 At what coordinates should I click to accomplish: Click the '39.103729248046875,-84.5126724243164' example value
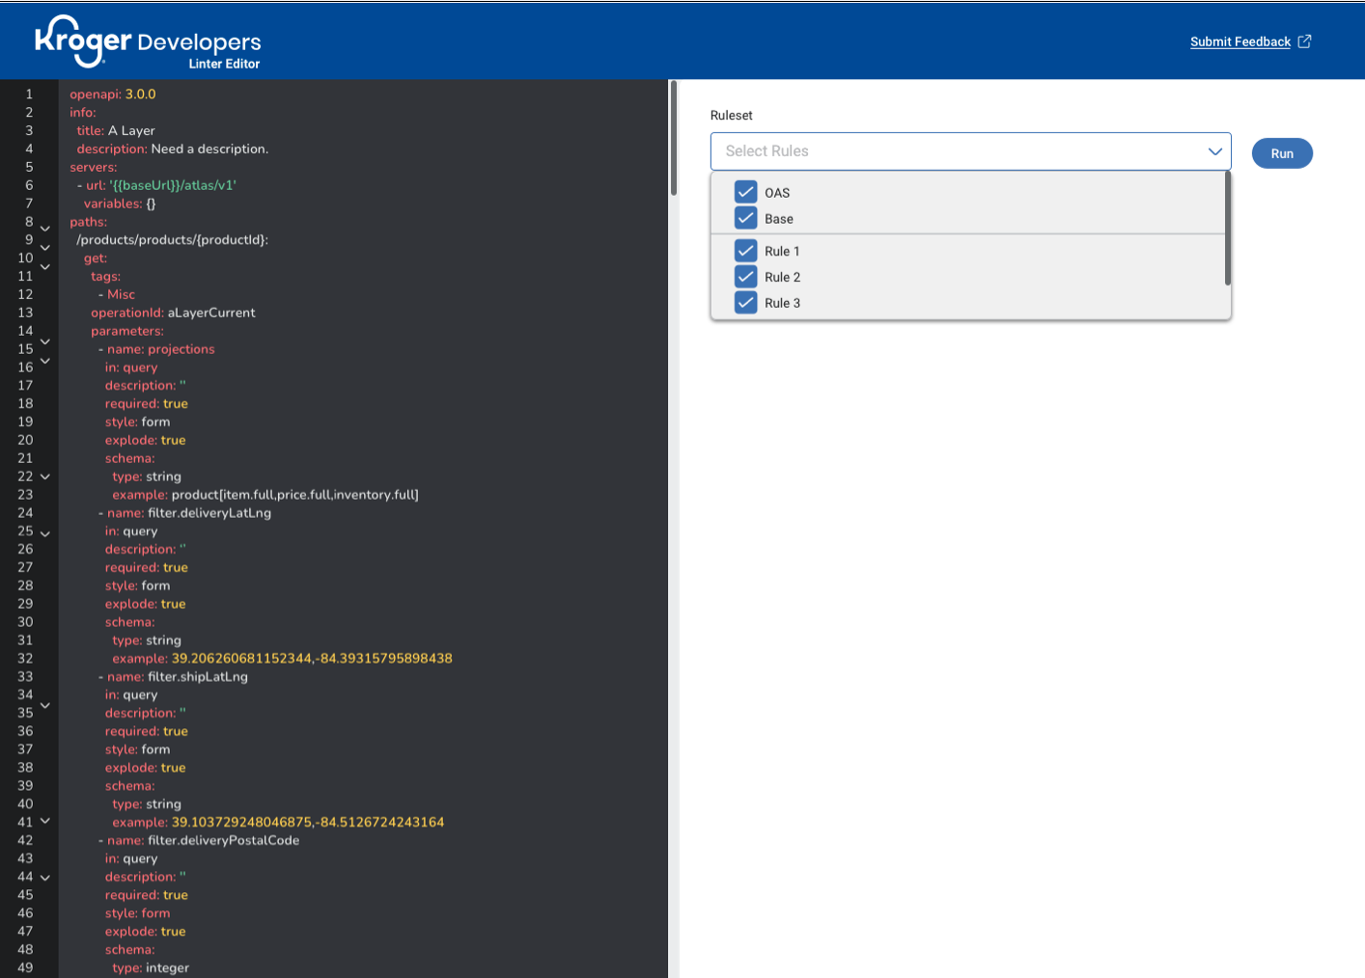point(308,823)
